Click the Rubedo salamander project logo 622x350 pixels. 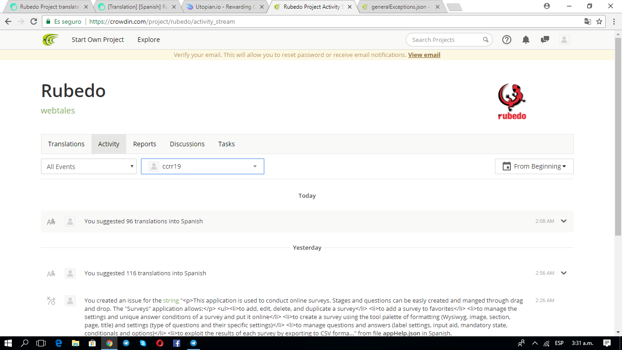[512, 102]
